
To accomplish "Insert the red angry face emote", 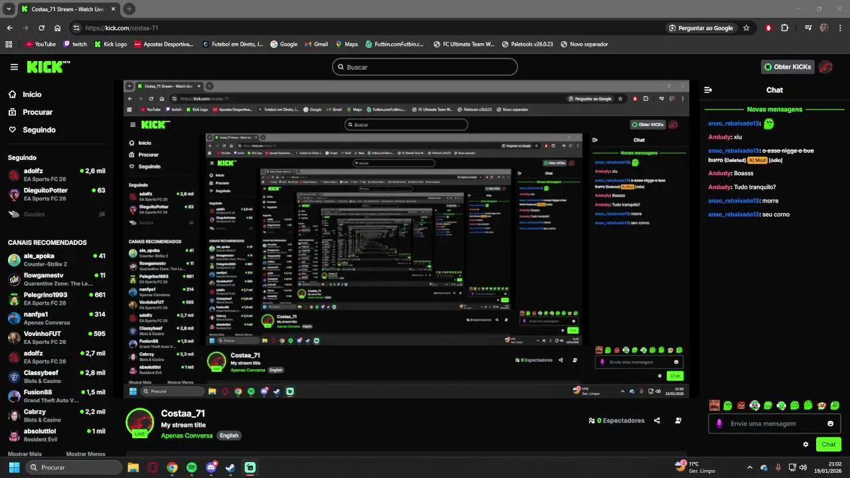I will (741, 405).
